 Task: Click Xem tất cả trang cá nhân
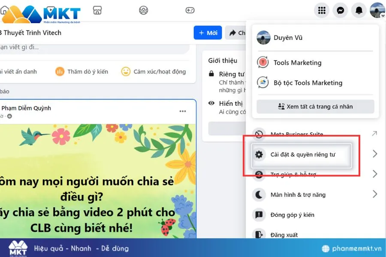[x=315, y=106]
